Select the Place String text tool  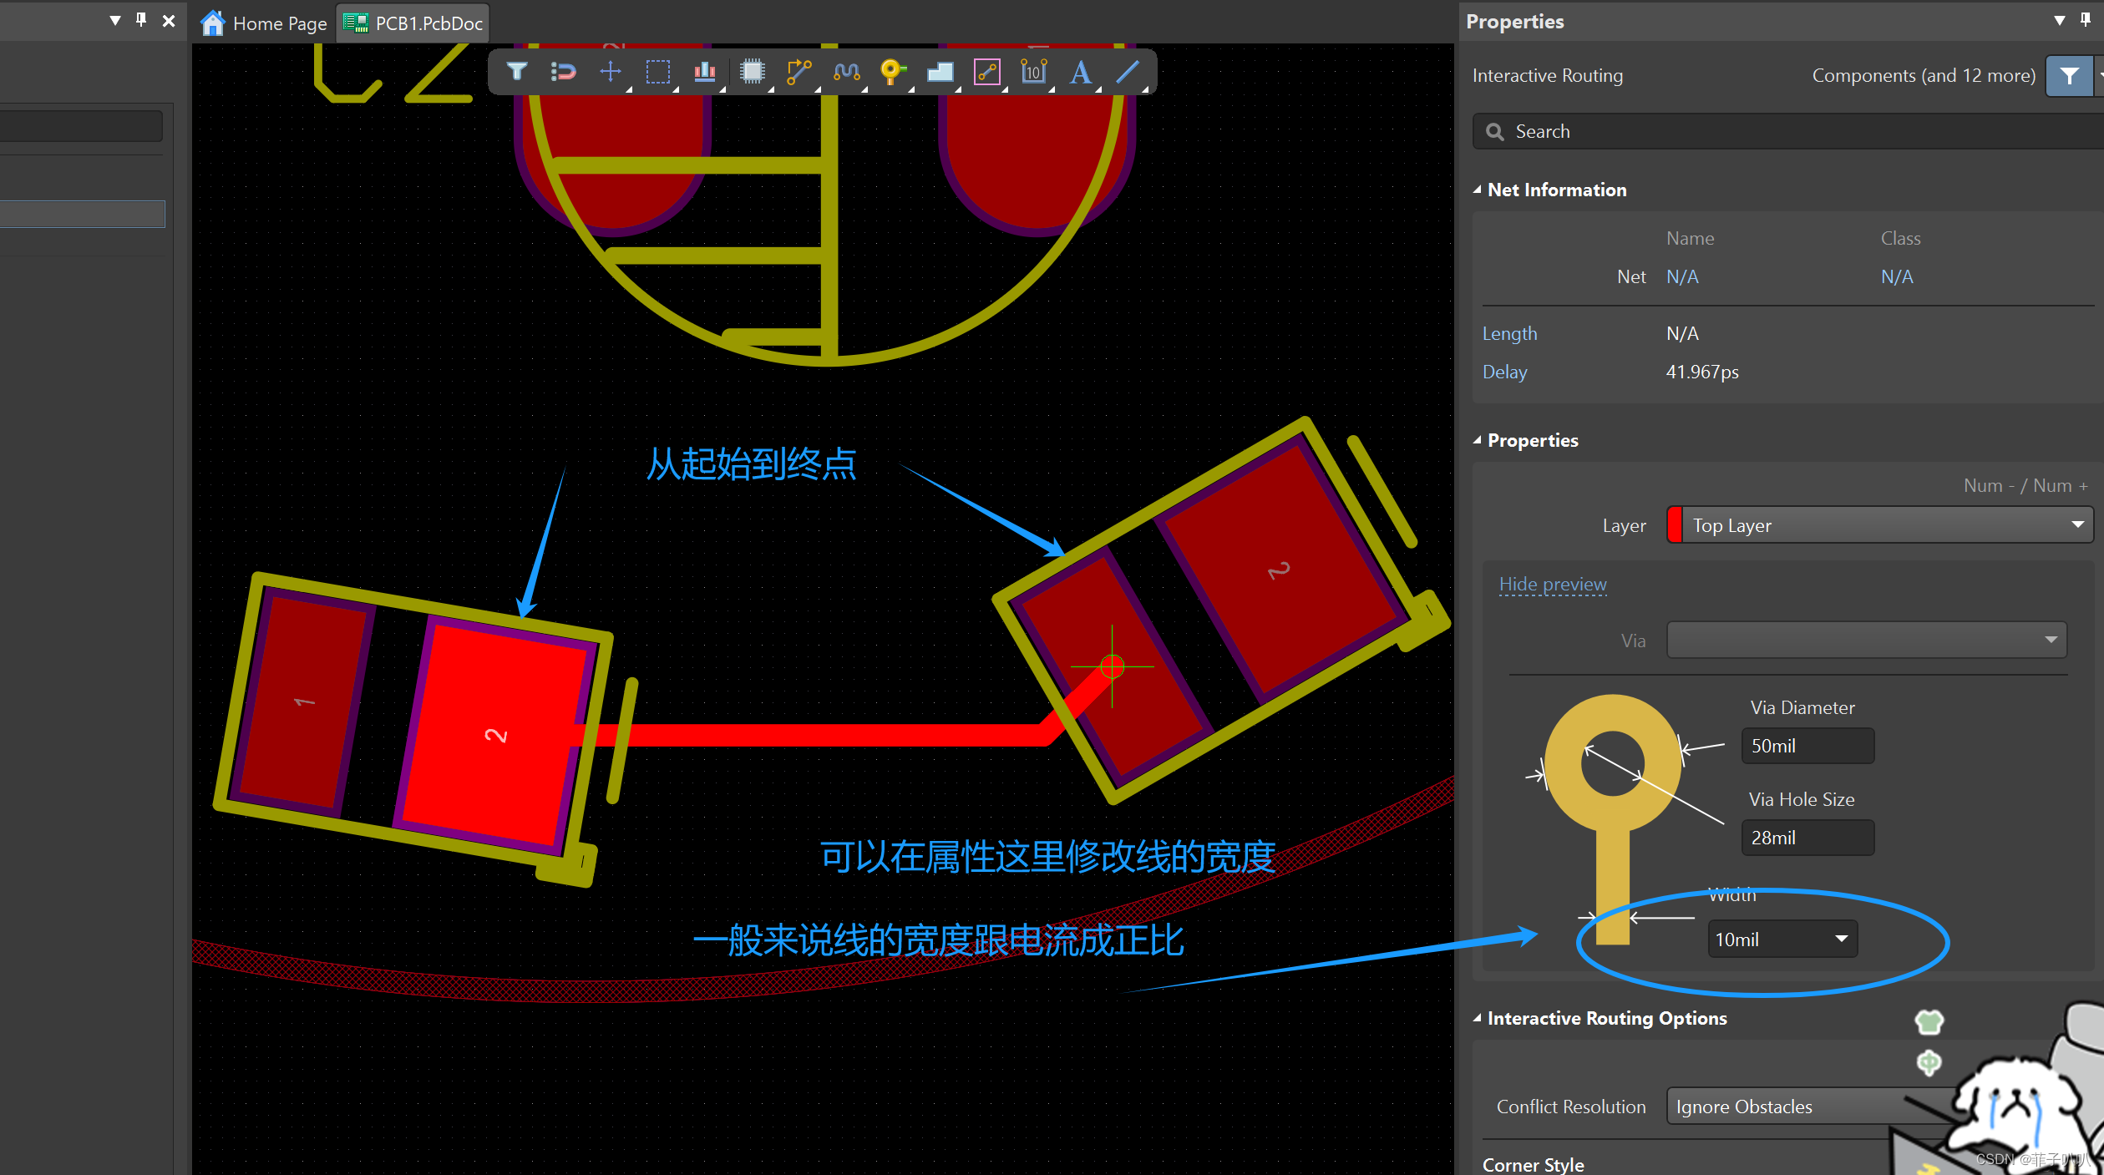(x=1080, y=72)
